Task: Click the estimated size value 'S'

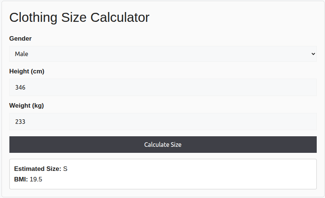Action: pos(65,169)
